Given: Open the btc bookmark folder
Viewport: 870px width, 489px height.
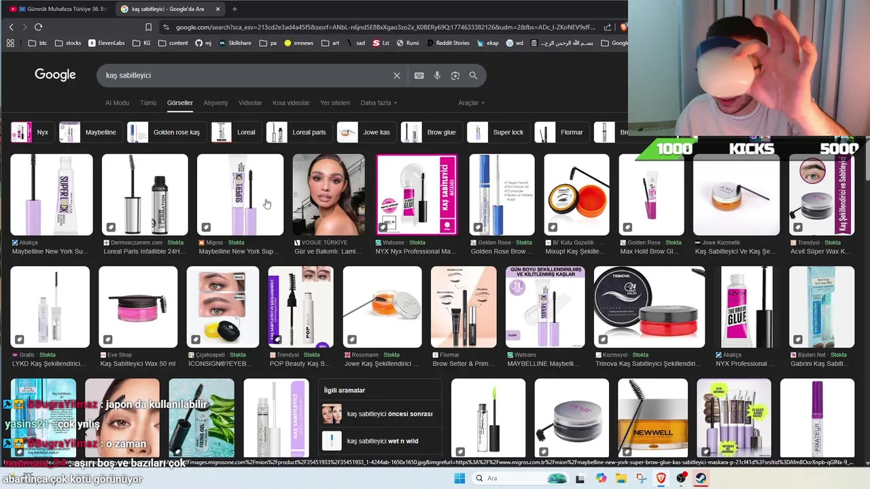Looking at the screenshot, I should click(38, 43).
